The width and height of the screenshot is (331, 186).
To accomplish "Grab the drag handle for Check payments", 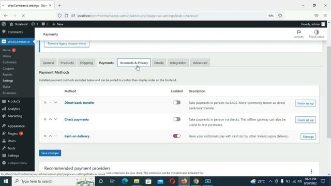I will [x=45, y=119].
